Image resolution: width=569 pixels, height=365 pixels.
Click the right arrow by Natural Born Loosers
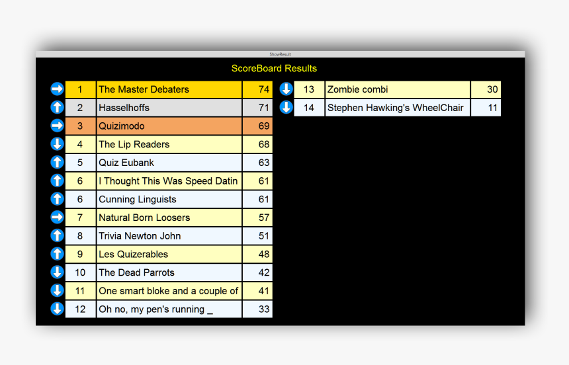coord(57,217)
